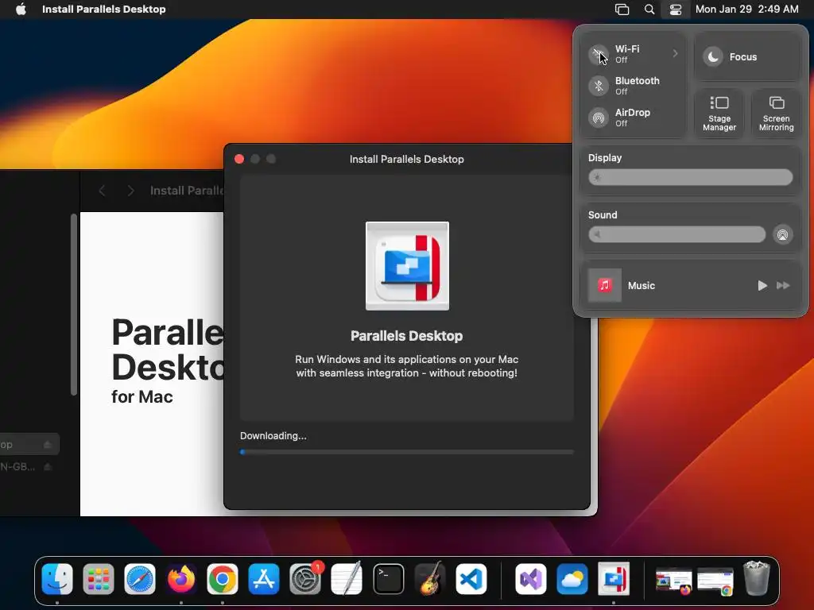Close the Install Parallels Desktop window

pyautogui.click(x=239, y=159)
